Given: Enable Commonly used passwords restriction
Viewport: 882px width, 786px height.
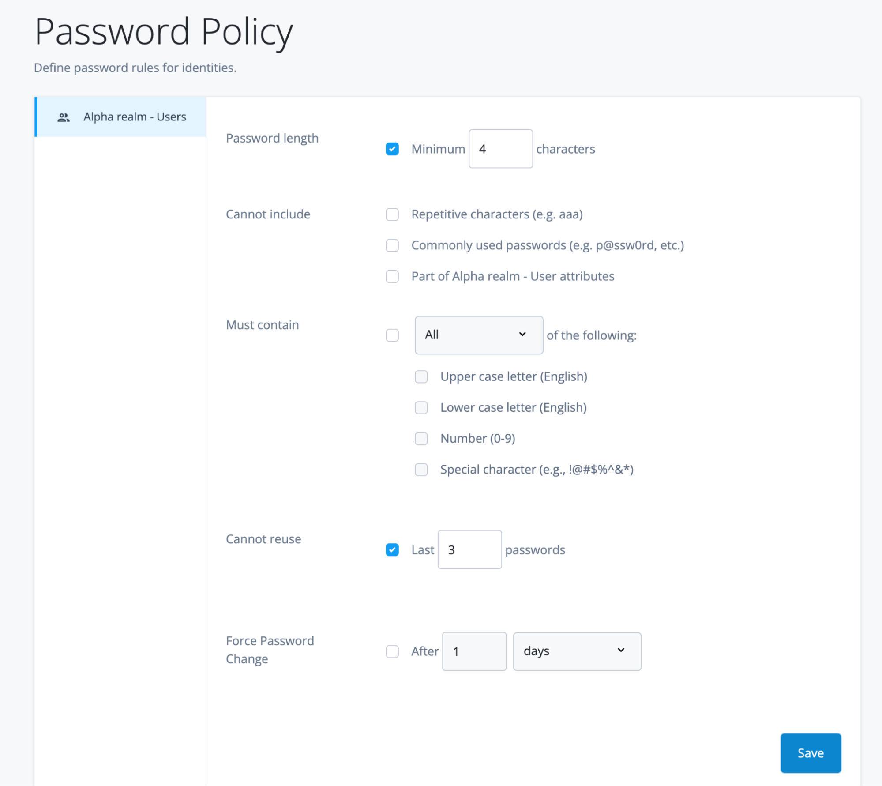Looking at the screenshot, I should click(x=393, y=244).
